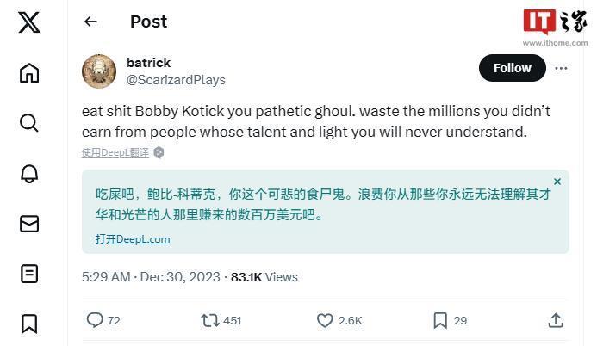Follow the batrick account
Viewport: 597px width, 346px height.
(x=512, y=68)
